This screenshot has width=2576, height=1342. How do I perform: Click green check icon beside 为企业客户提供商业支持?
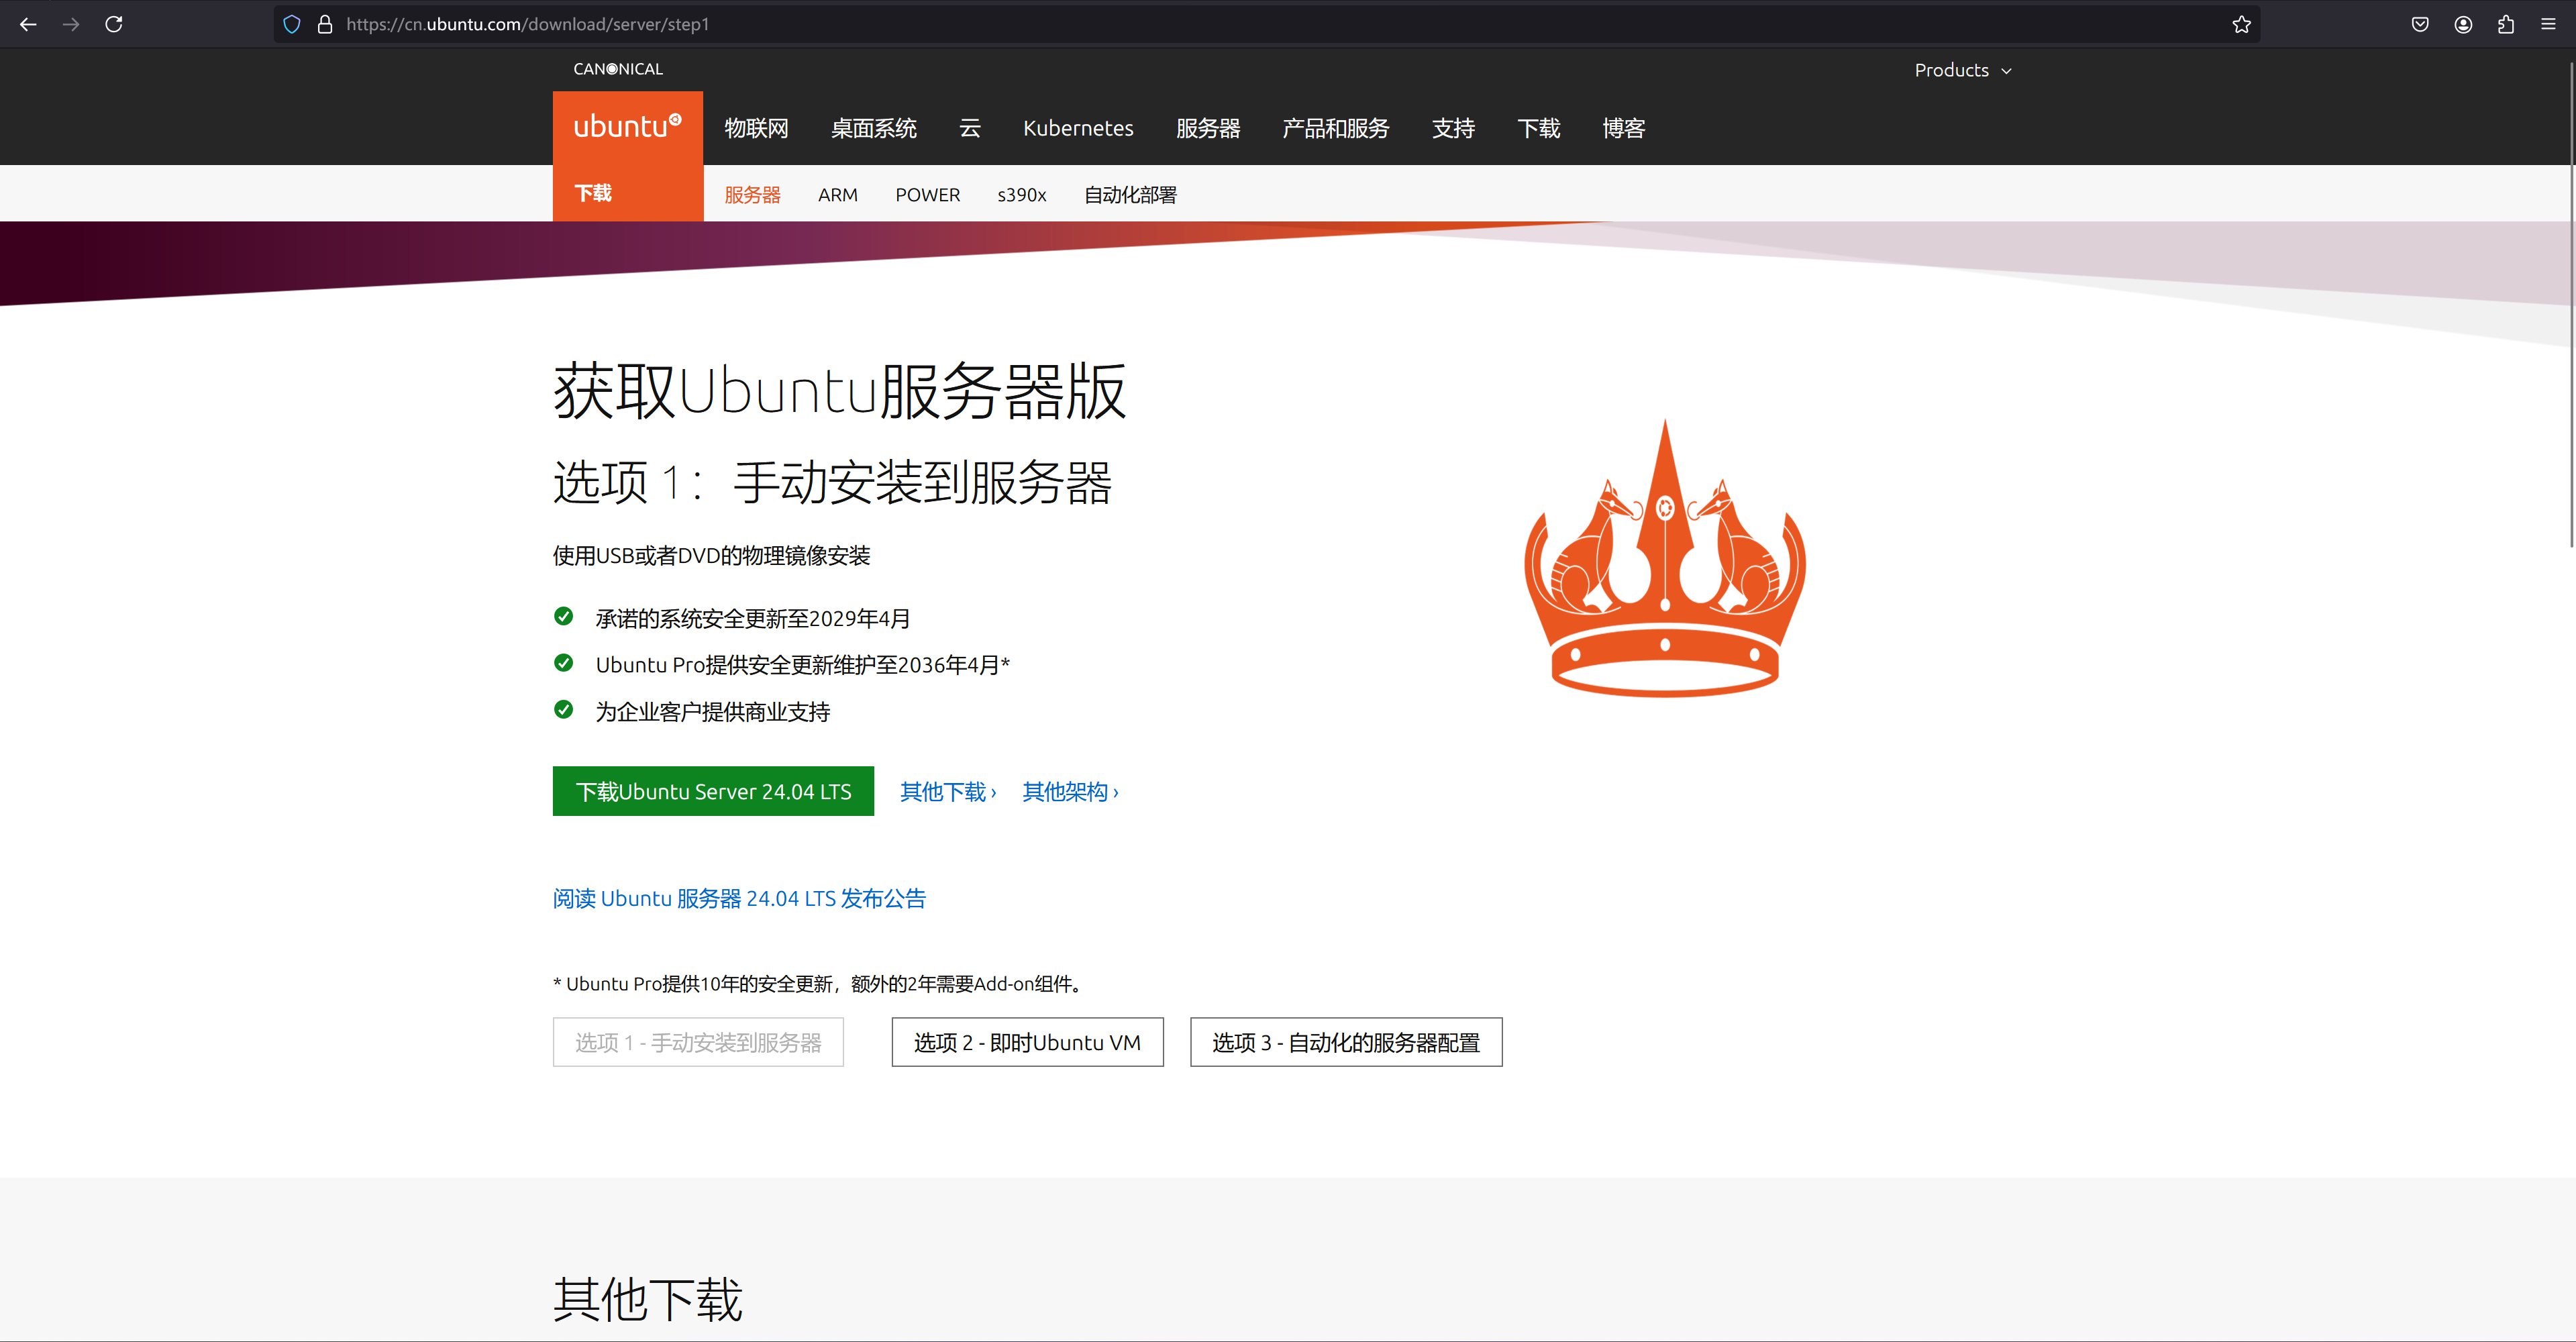coord(564,710)
